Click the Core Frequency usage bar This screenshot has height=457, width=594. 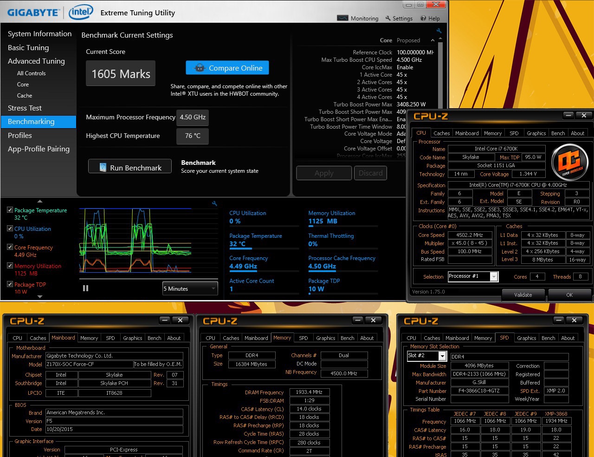point(264,271)
